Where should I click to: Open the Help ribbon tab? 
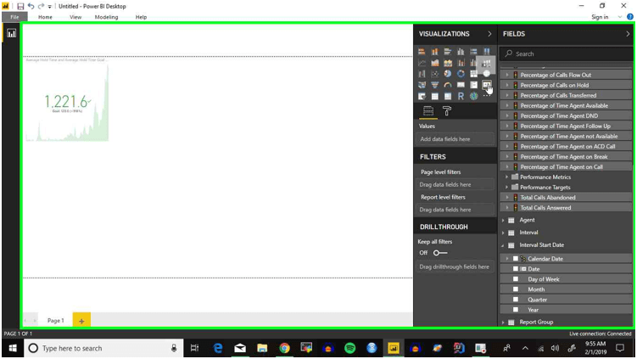(141, 17)
